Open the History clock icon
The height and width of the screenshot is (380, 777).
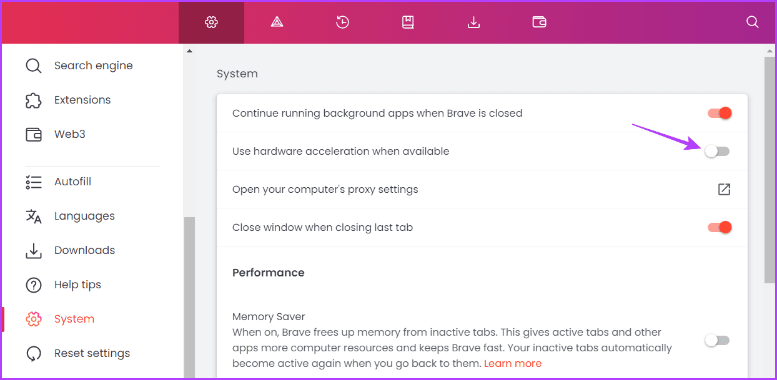point(342,22)
